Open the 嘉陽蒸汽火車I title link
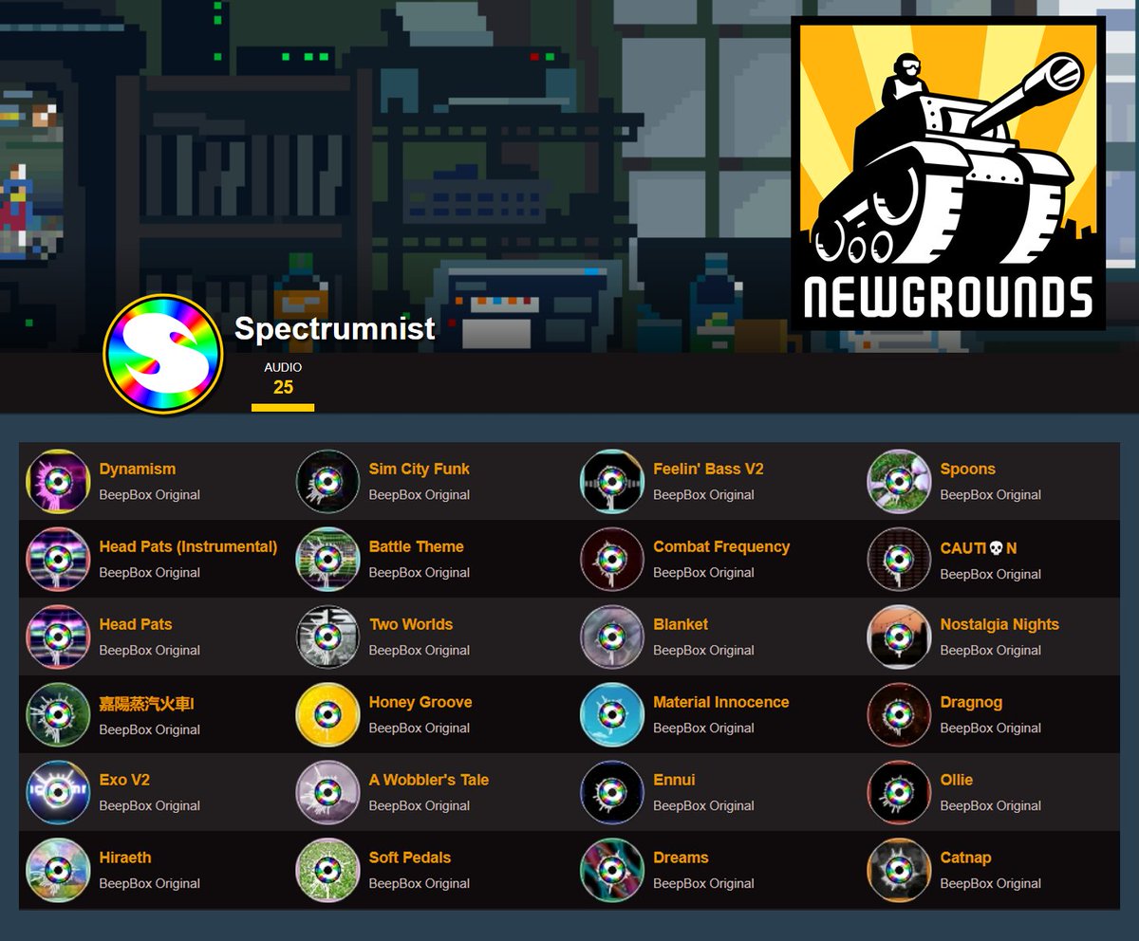This screenshot has height=941, width=1139. coord(146,703)
